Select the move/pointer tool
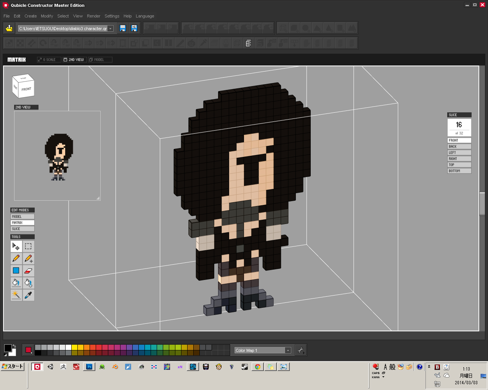The width and height of the screenshot is (488, 390). click(16, 246)
